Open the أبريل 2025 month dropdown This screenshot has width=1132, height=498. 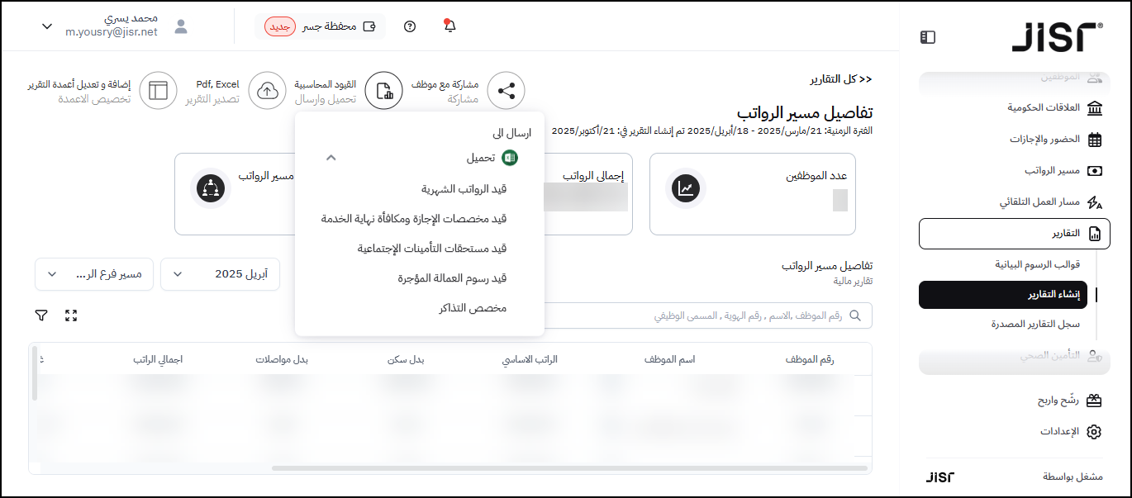coord(220,274)
